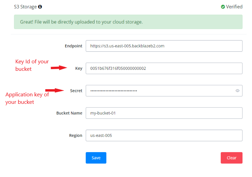Click the Bucket Name label
This screenshot has height=177, width=252.
click(69, 113)
